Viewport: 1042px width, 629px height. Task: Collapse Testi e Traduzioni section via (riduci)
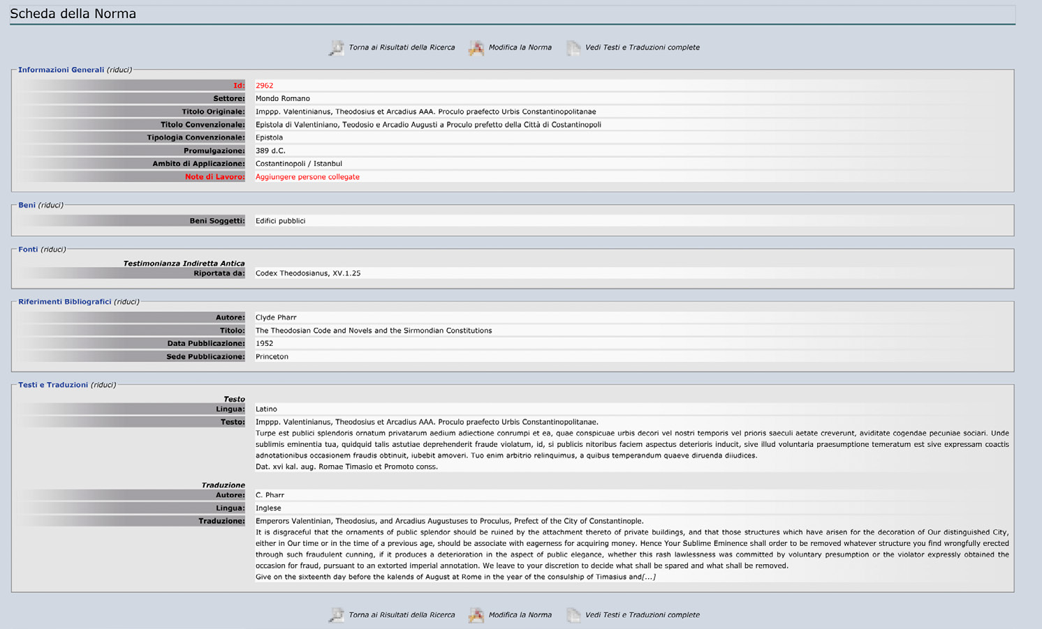(x=103, y=385)
